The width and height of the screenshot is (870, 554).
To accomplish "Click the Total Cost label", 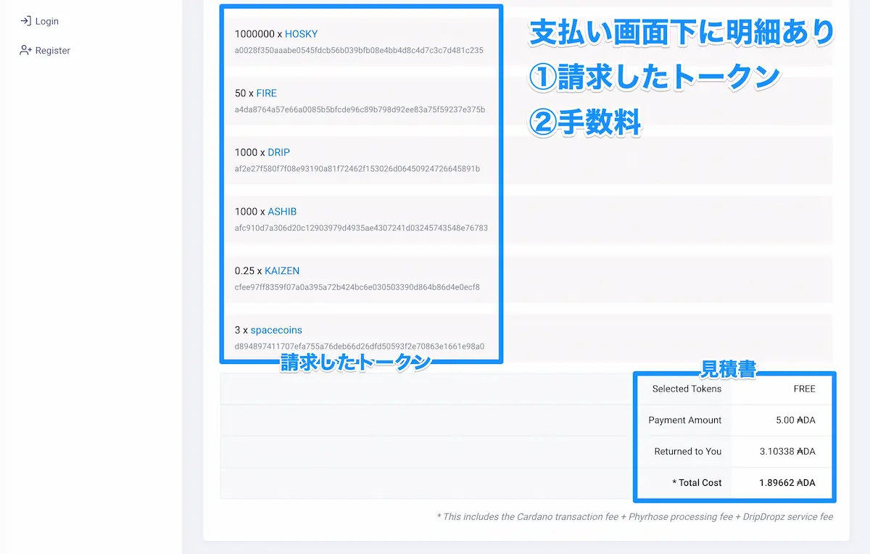I will 697,482.
